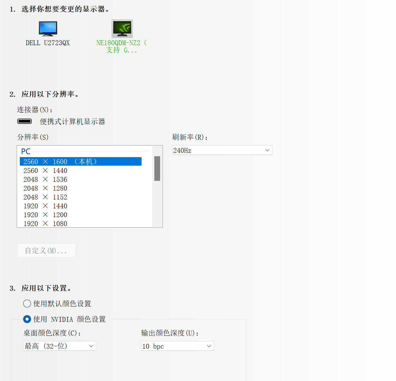This screenshot has height=381, width=396.
Task: Open the 刷新率 240Hz dropdown
Action: 222,150
